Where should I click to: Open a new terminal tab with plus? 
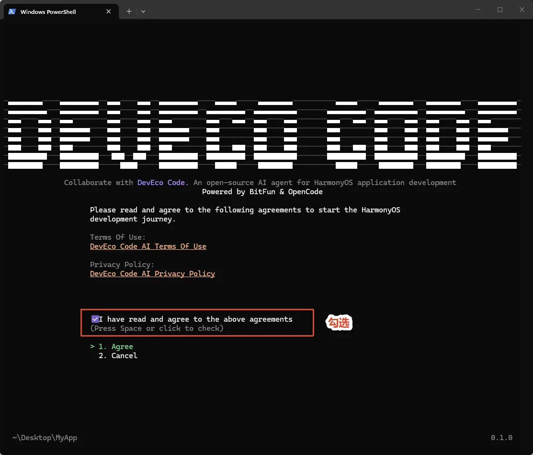tap(129, 12)
